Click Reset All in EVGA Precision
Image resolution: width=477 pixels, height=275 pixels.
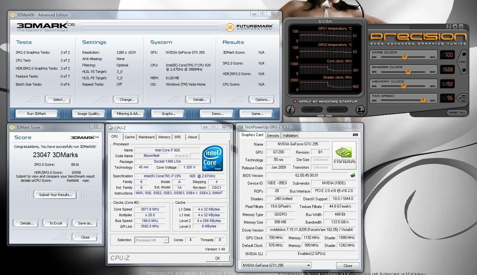(457, 112)
